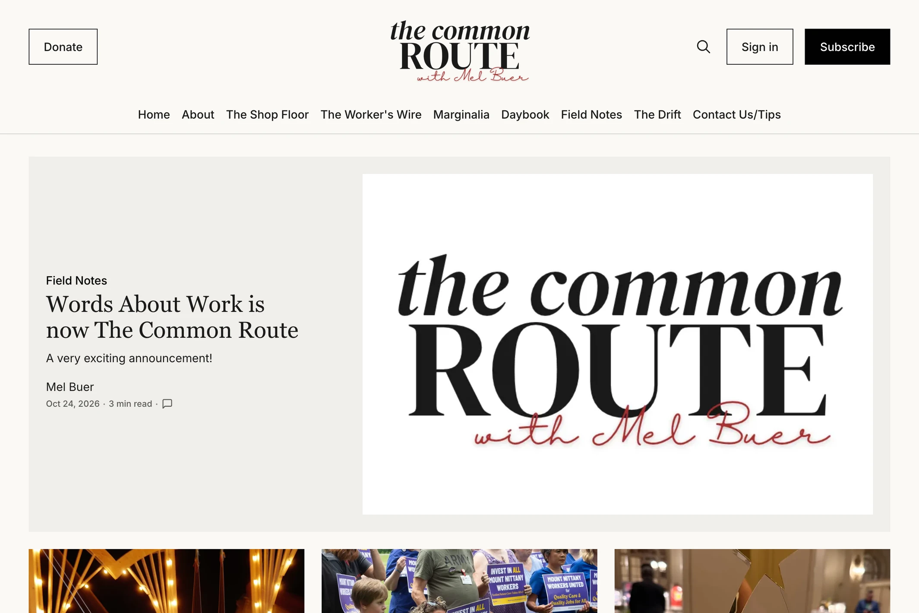Click The Common Route header logo
The width and height of the screenshot is (919, 613).
point(460,51)
